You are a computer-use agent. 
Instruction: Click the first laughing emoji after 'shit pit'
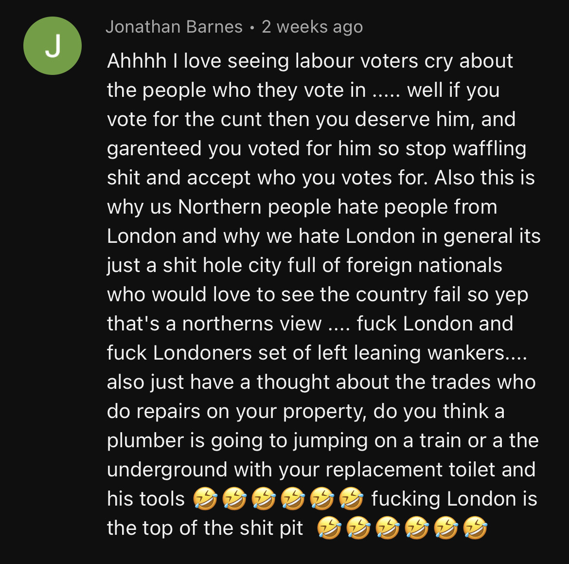tap(329, 528)
